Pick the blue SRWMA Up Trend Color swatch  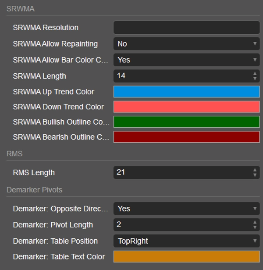pyautogui.click(x=186, y=92)
